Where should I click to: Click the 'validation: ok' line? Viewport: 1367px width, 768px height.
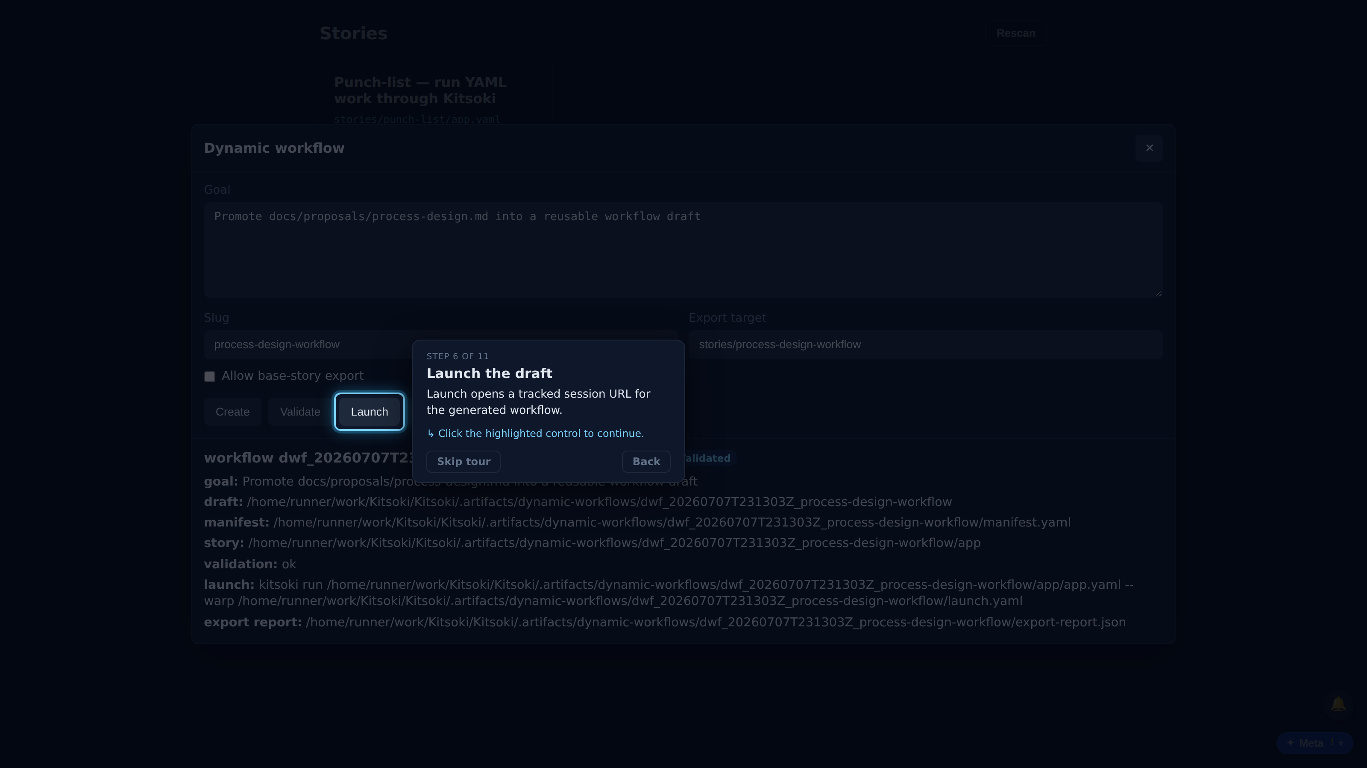(x=250, y=564)
